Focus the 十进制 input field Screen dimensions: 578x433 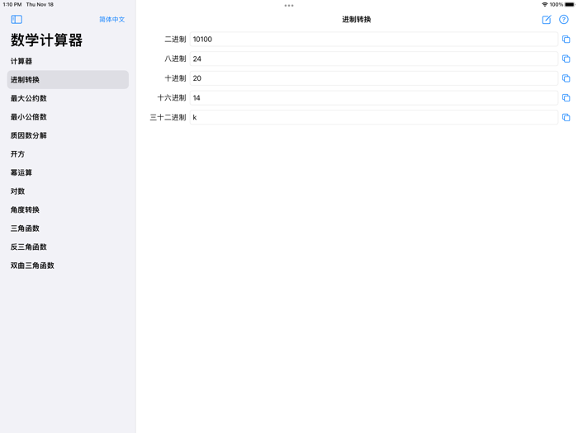click(x=374, y=78)
